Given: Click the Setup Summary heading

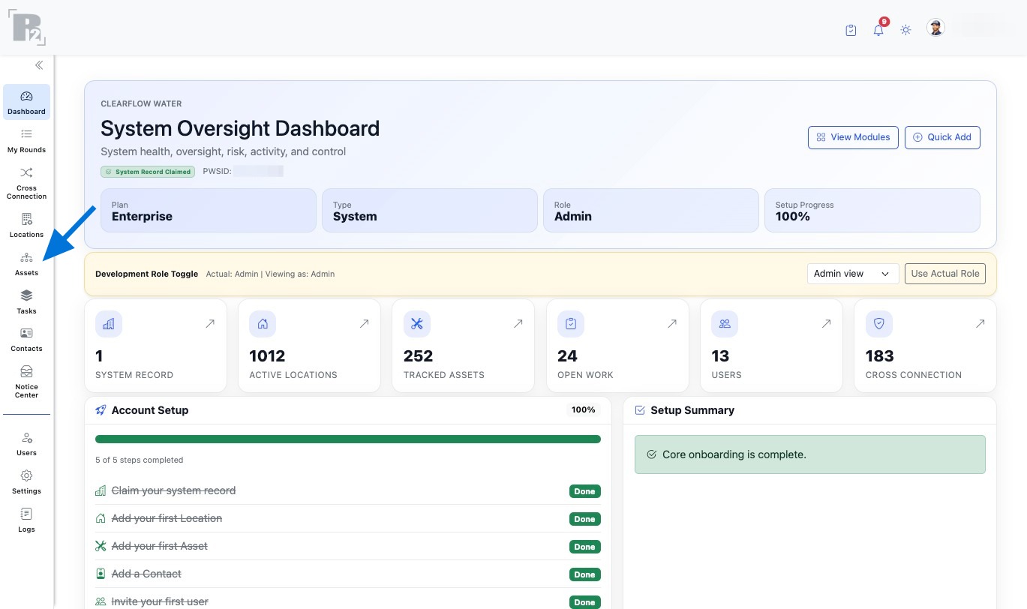Looking at the screenshot, I should click(692, 410).
